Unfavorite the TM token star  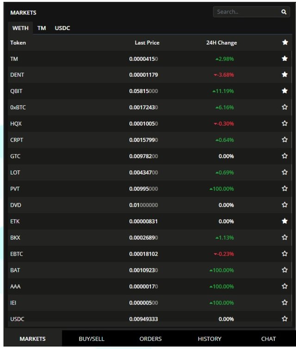pos(285,59)
